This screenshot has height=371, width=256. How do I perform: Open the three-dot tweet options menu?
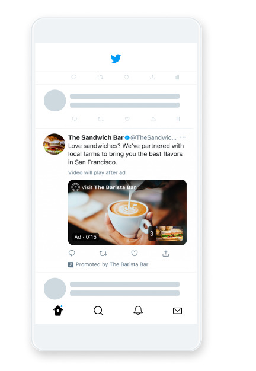pyautogui.click(x=183, y=137)
